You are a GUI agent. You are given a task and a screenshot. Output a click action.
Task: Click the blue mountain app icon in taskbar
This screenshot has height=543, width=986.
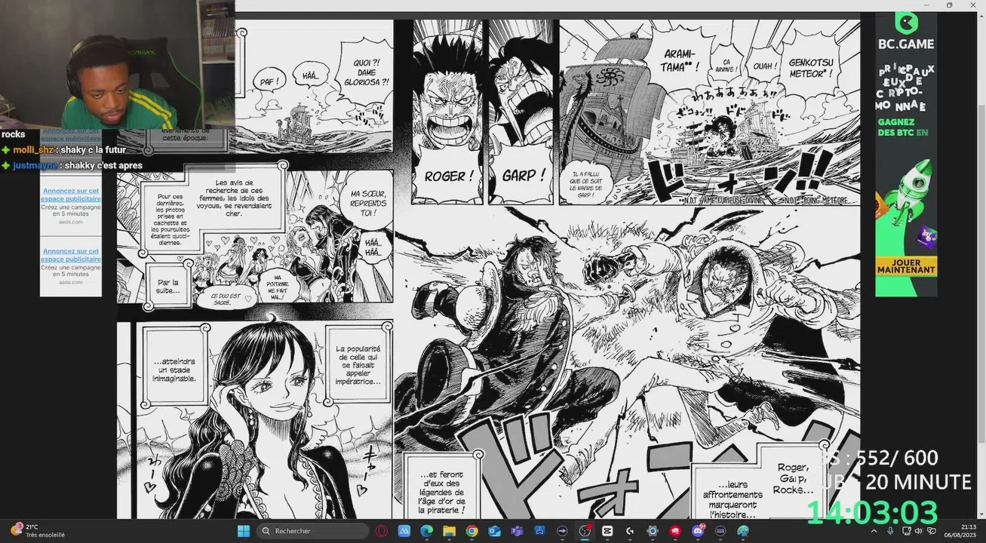click(404, 531)
